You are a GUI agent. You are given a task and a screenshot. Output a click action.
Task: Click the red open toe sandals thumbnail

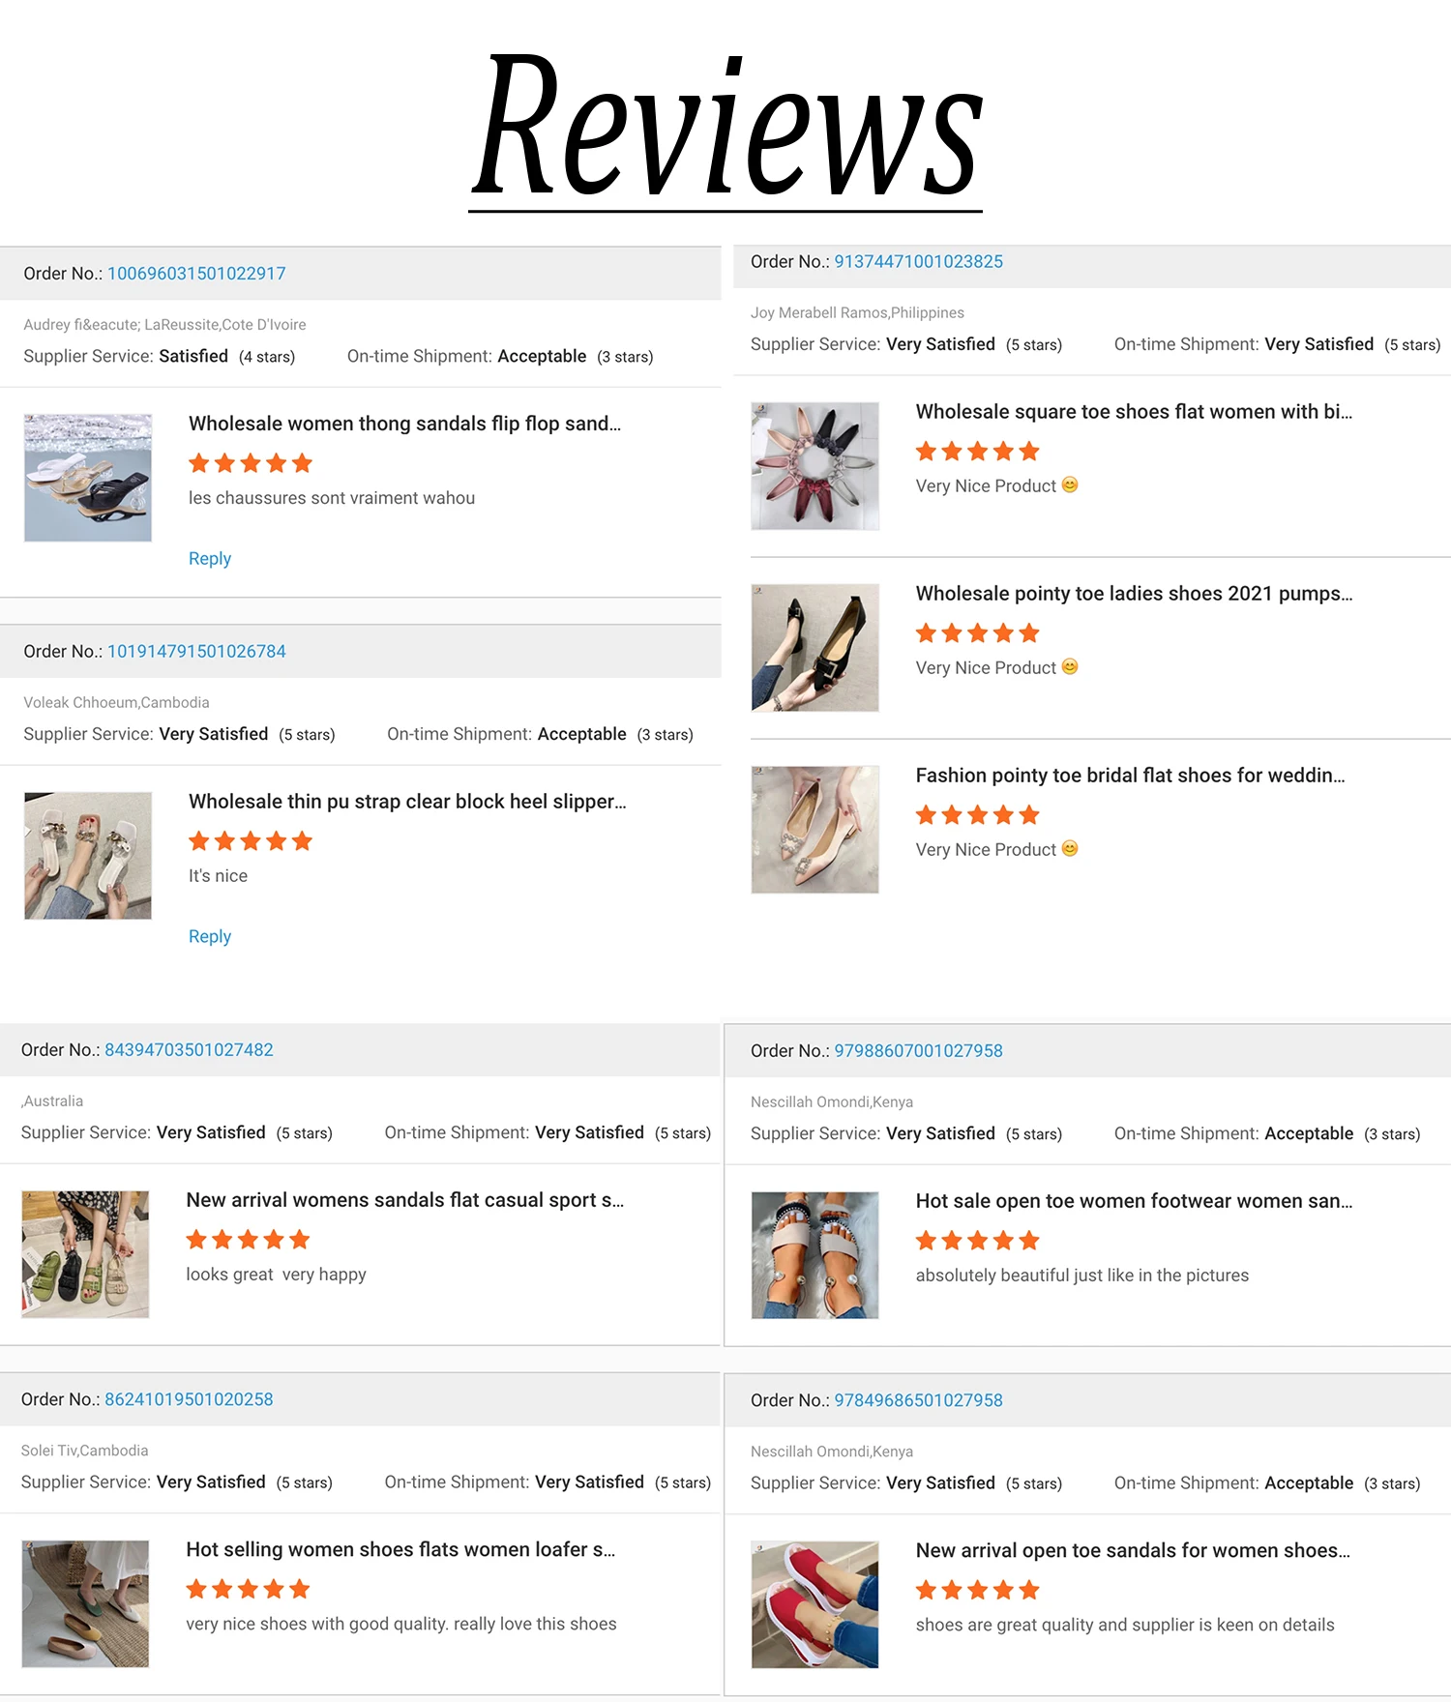[815, 1605]
